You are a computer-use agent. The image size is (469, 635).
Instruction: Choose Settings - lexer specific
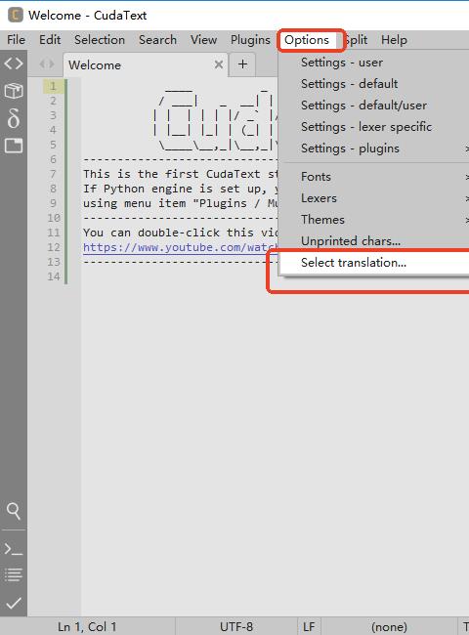pos(374,127)
